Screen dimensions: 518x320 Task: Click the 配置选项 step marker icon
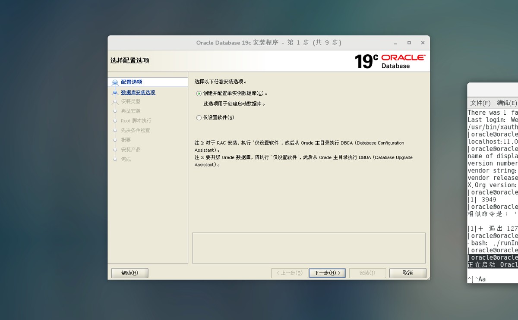pos(115,82)
